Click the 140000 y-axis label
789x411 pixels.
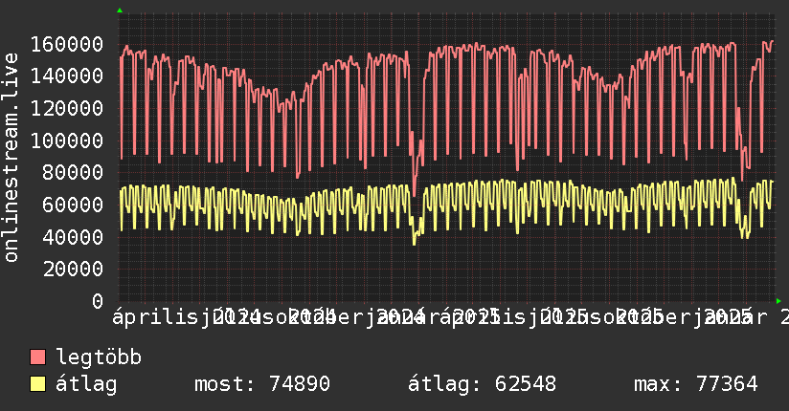pos(67,76)
